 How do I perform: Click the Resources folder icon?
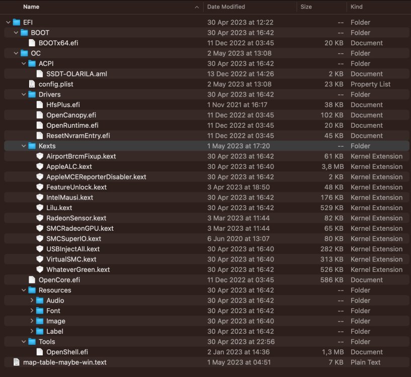pos(32,290)
